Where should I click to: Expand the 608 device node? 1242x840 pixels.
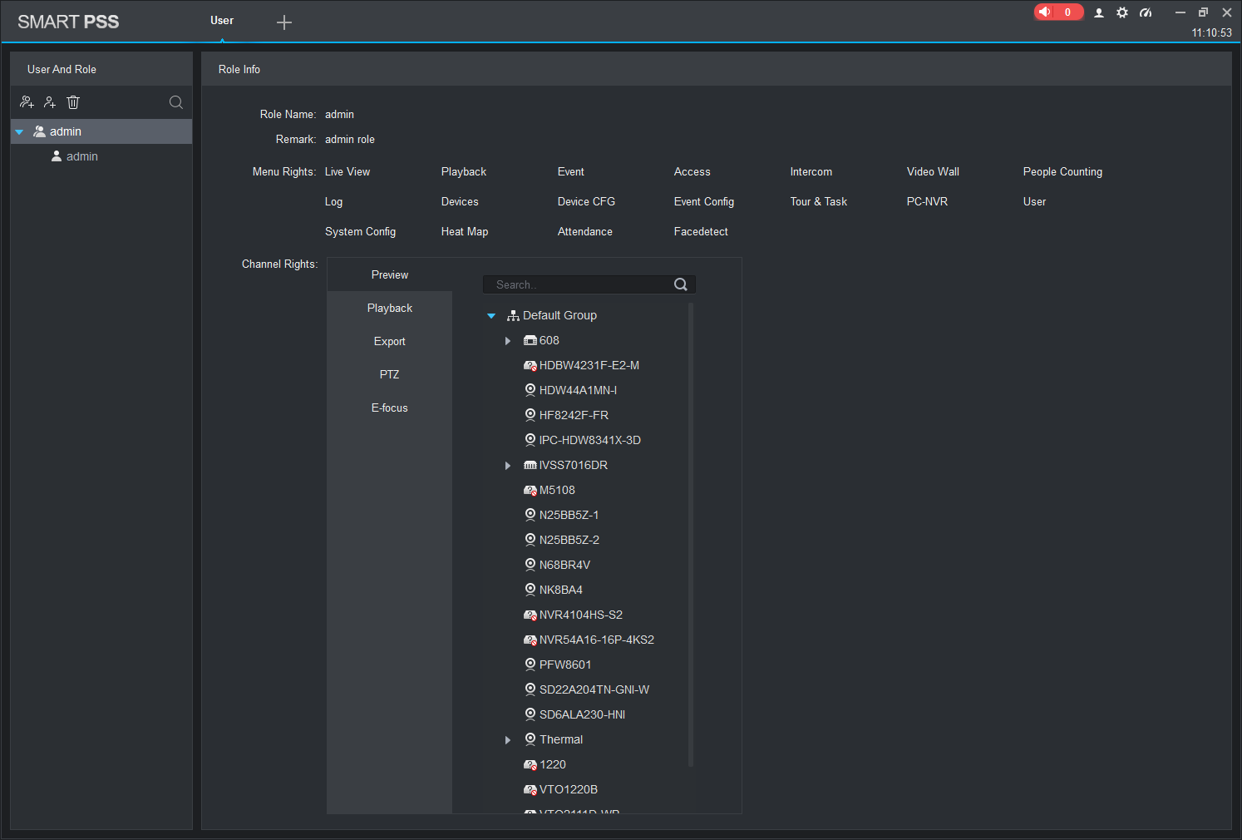coord(508,341)
